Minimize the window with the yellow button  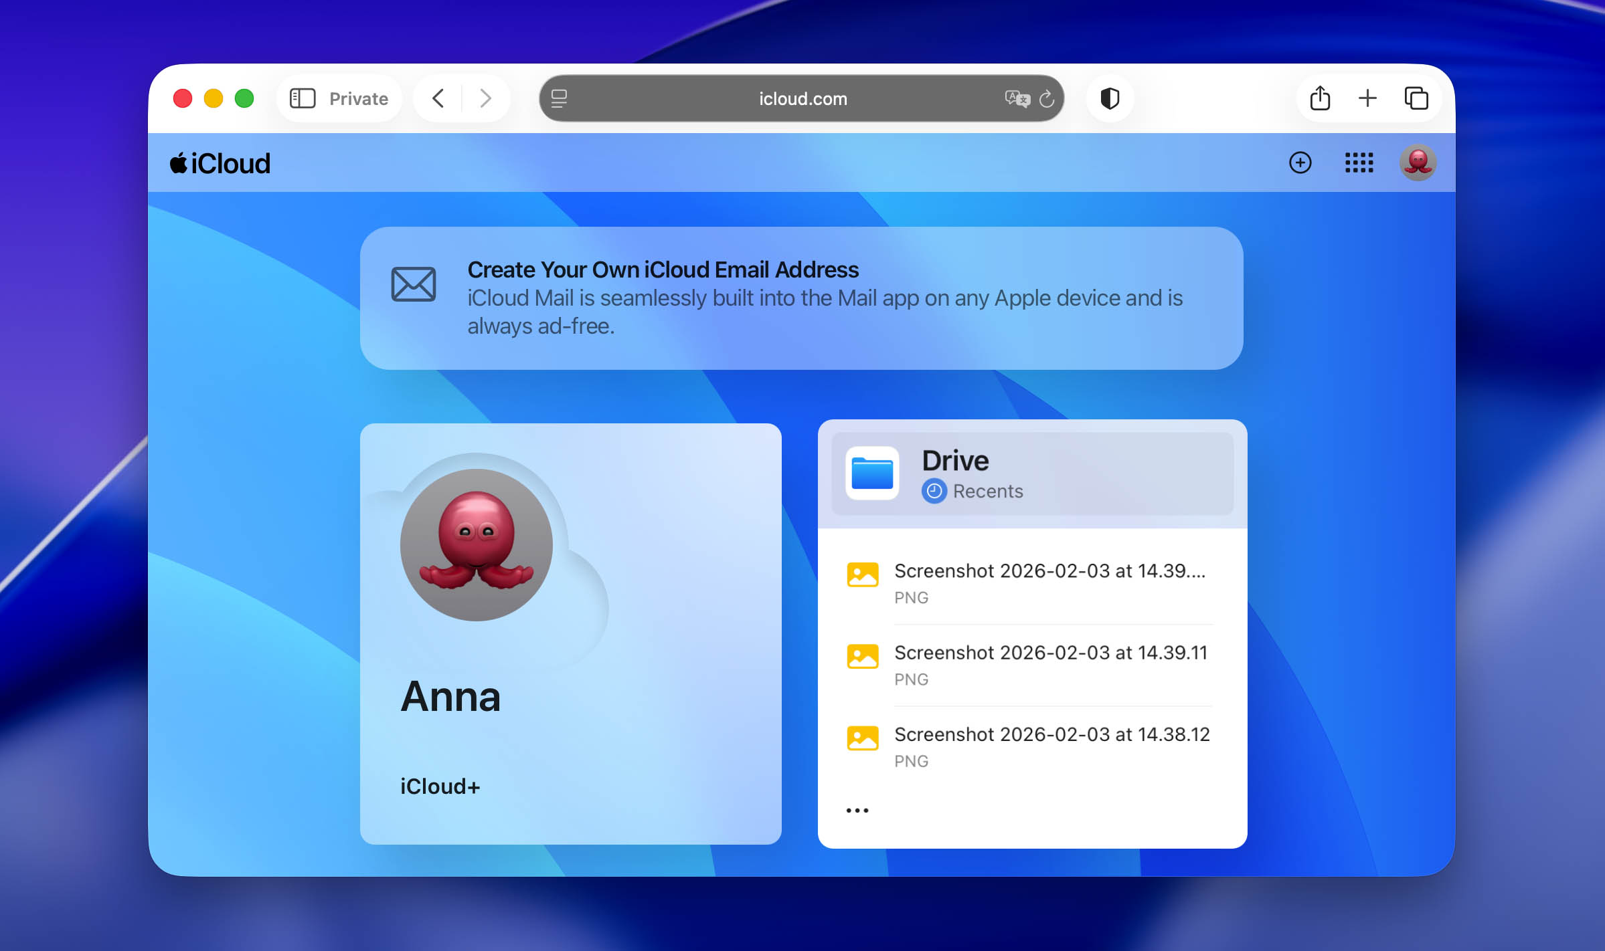[x=214, y=98]
